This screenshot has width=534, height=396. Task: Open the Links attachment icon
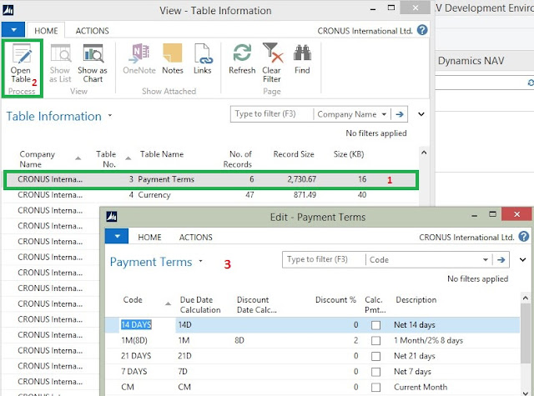(202, 54)
